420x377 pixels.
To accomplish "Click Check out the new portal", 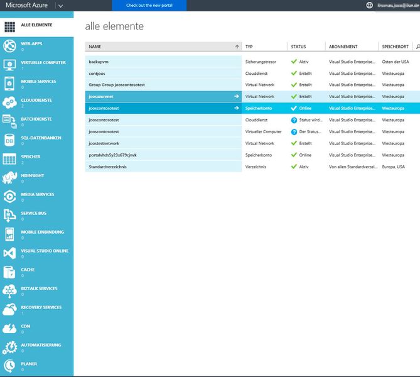I will click(x=148, y=5).
